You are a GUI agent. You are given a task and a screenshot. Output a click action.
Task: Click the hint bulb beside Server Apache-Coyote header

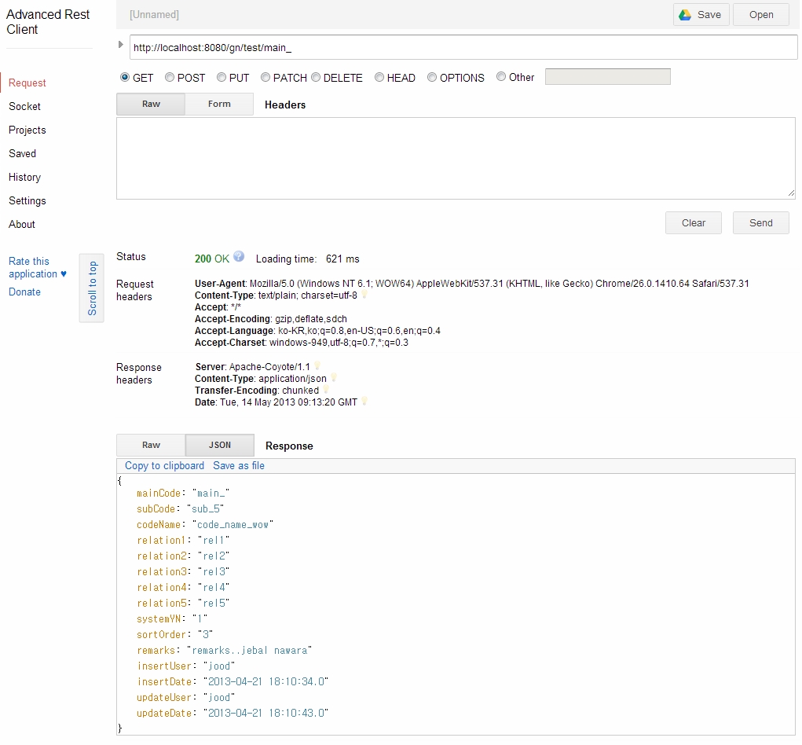click(x=317, y=366)
